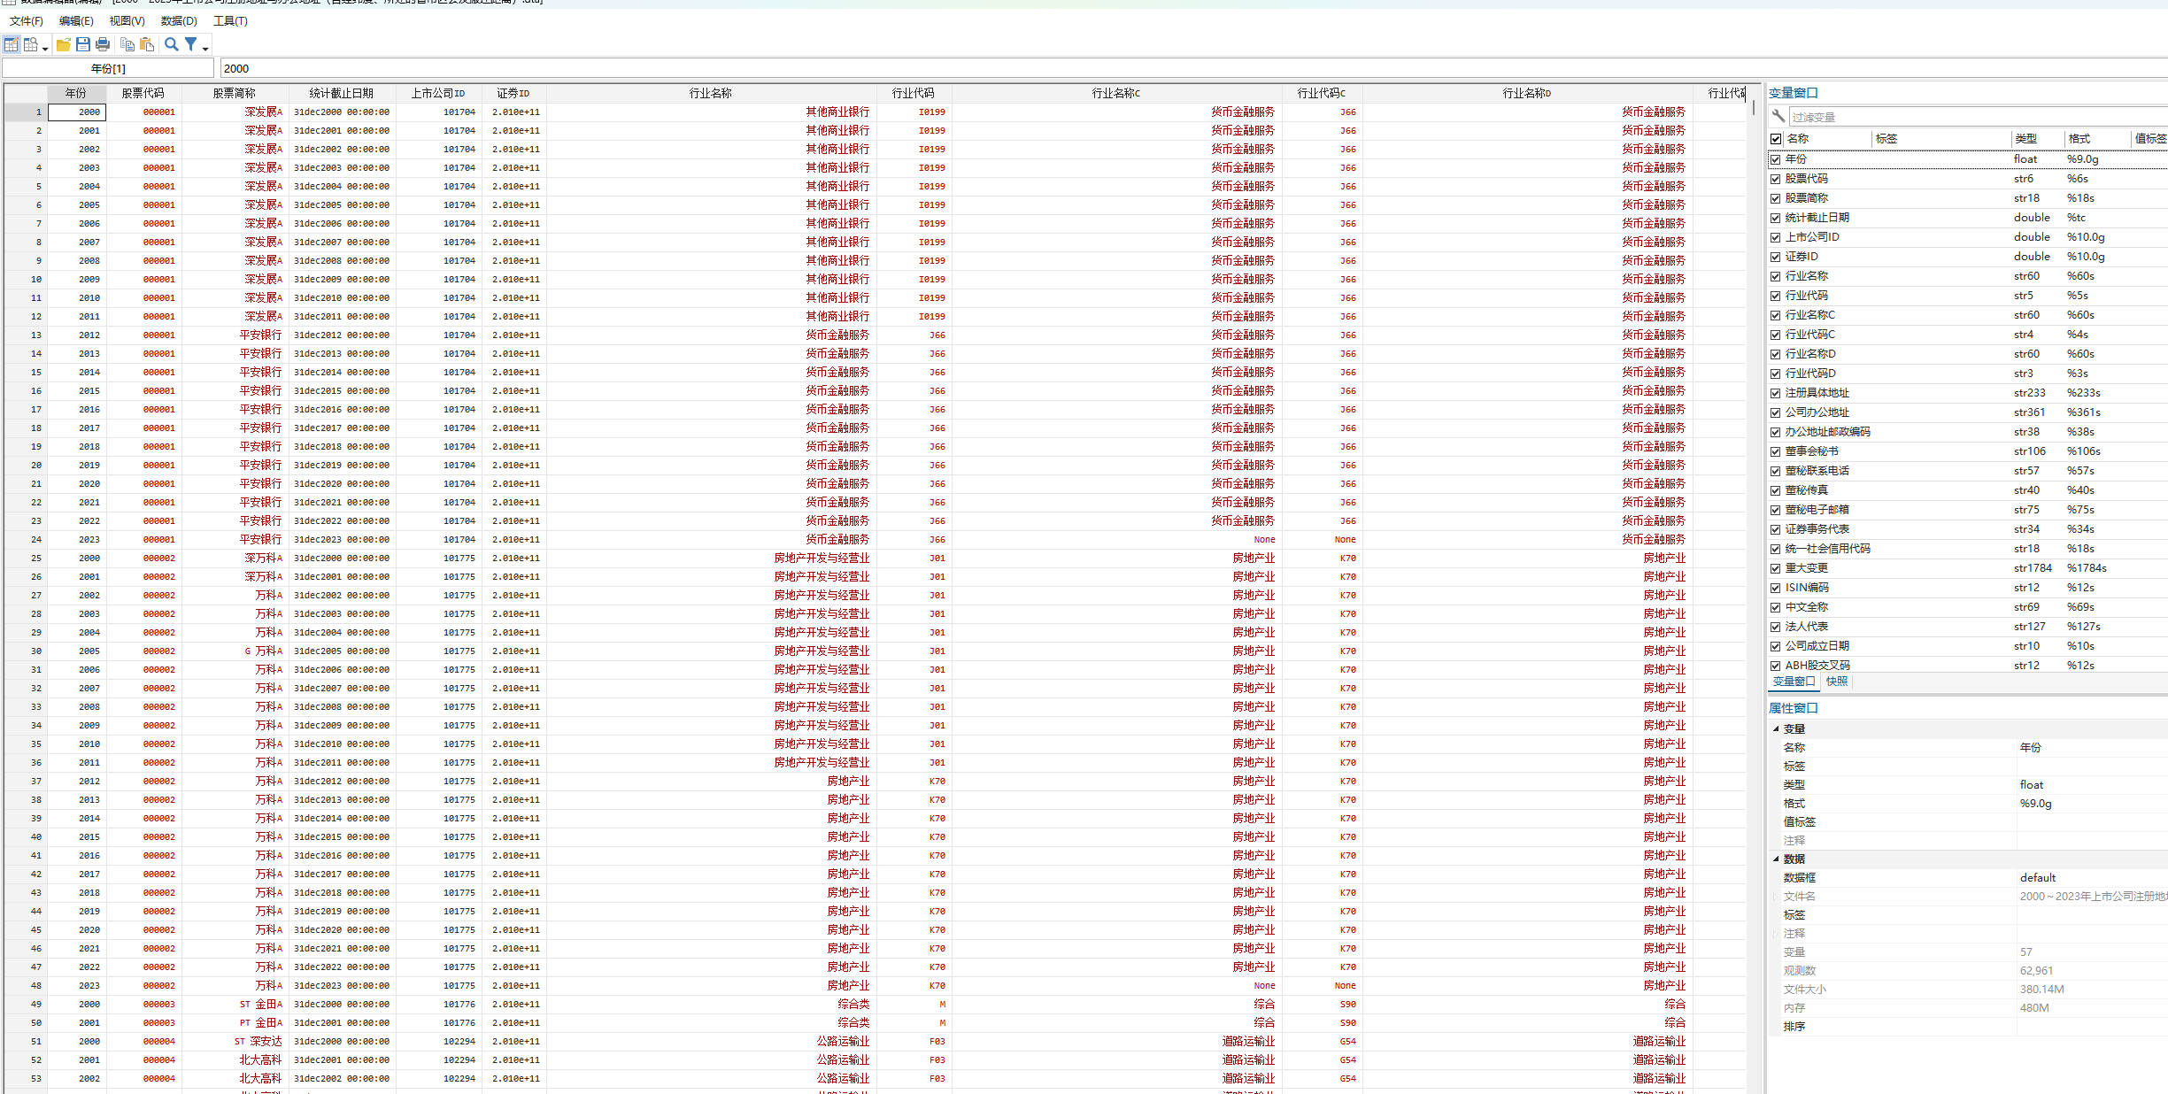The width and height of the screenshot is (2168, 1094).
Task: Click the 过滤变量 filter input field
Action: click(1948, 117)
